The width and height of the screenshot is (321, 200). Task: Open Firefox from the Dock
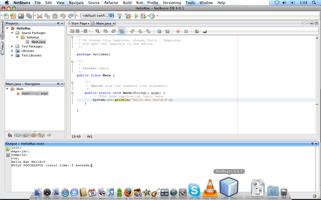[128, 192]
